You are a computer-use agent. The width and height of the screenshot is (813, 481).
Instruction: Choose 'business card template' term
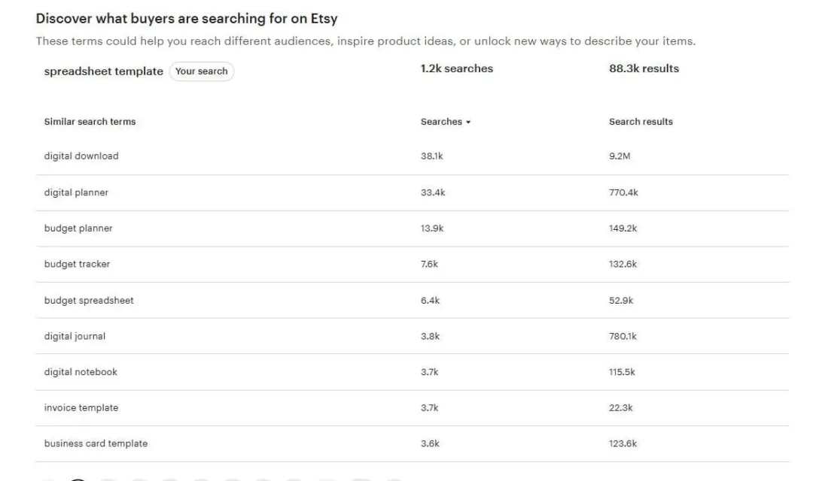(96, 443)
